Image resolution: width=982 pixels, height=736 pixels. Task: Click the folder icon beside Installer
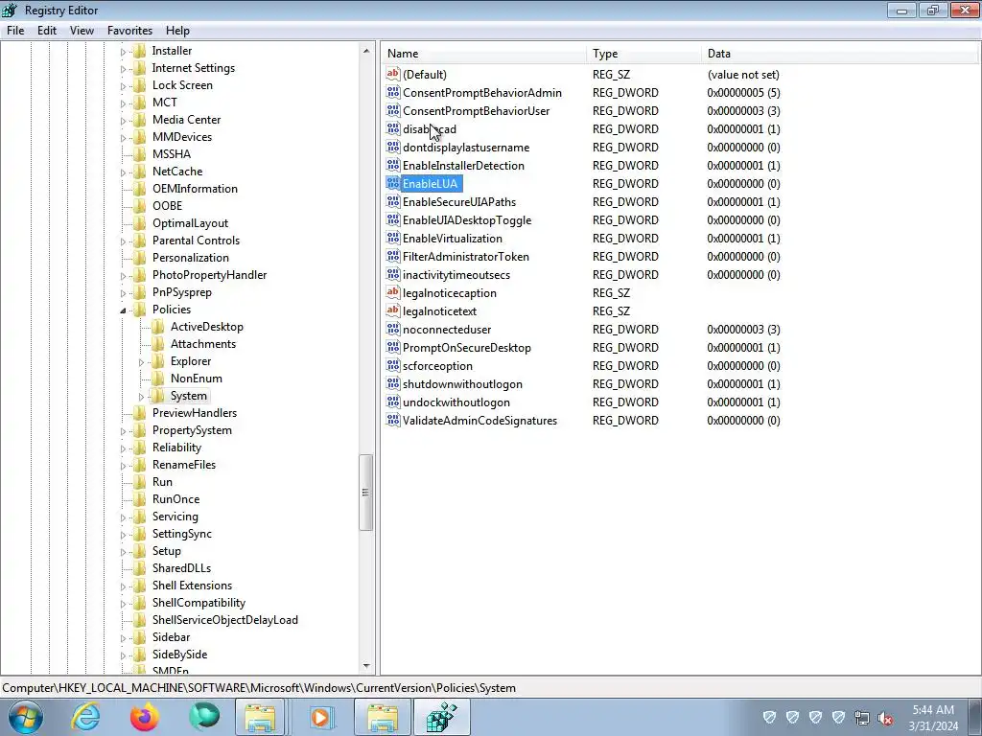click(140, 51)
